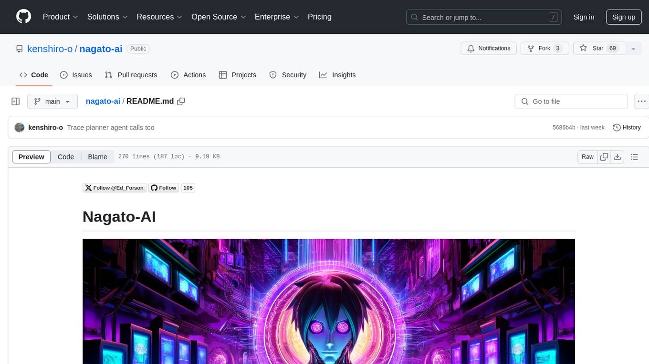The width and height of the screenshot is (649, 364).
Task: Switch to the Issues tab
Action: 76,75
